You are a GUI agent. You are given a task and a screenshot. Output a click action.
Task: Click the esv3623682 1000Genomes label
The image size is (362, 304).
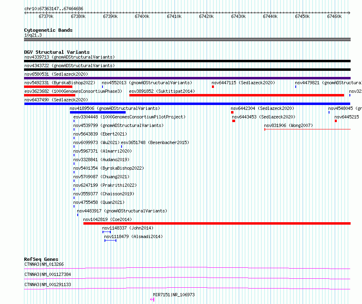73,91
